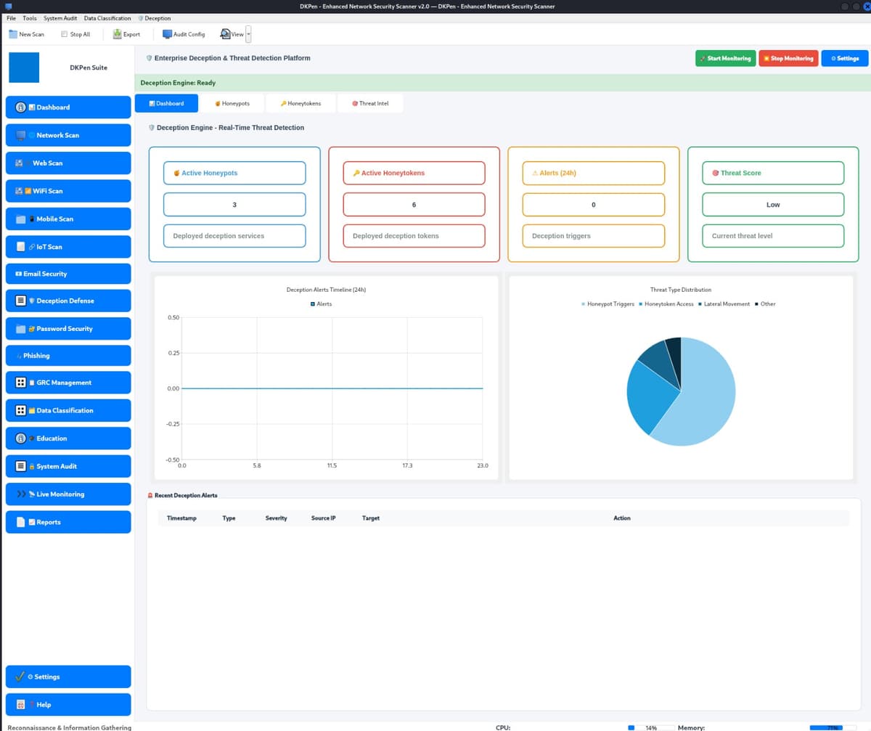Open the IoT Scan module
Image resolution: width=871 pixels, height=731 pixels.
(68, 246)
